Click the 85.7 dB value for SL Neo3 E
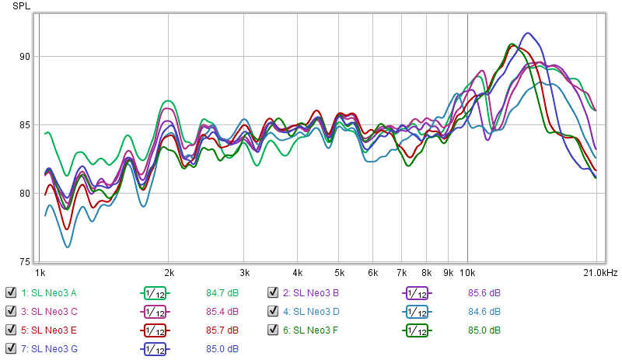 point(222,330)
